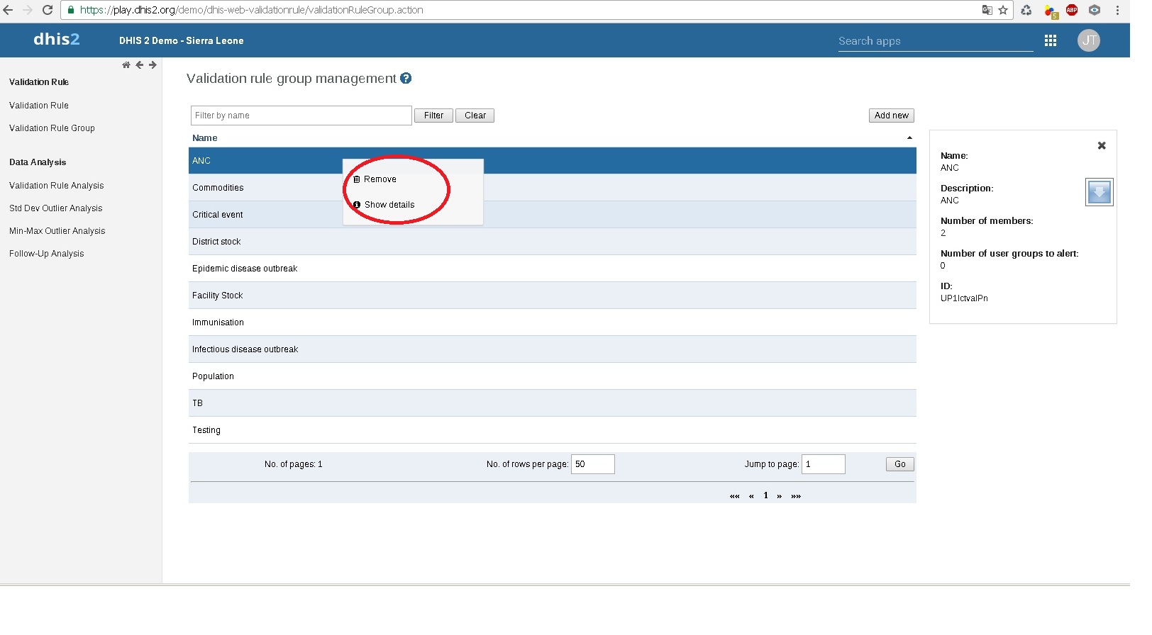Screen dimensions: 1152x635
Task: Focus the Filter by name field
Action: point(301,116)
